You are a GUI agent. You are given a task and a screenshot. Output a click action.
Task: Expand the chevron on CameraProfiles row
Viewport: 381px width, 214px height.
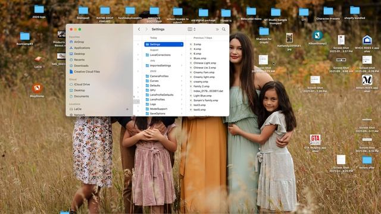coord(182,76)
